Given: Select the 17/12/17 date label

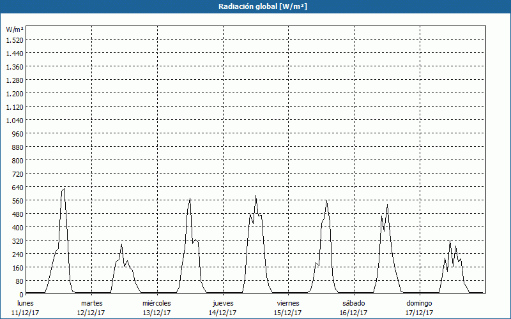Looking at the screenshot, I should [x=419, y=313].
